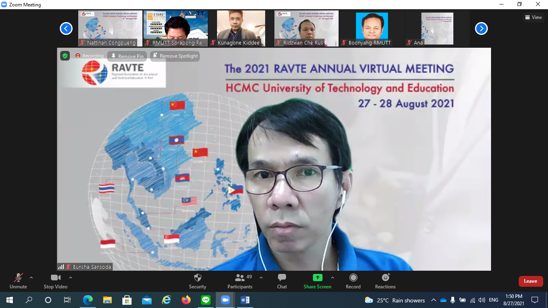Screen dimensions: 548x308
Task: Stop Video using the camera button
Action: [x=55, y=281]
